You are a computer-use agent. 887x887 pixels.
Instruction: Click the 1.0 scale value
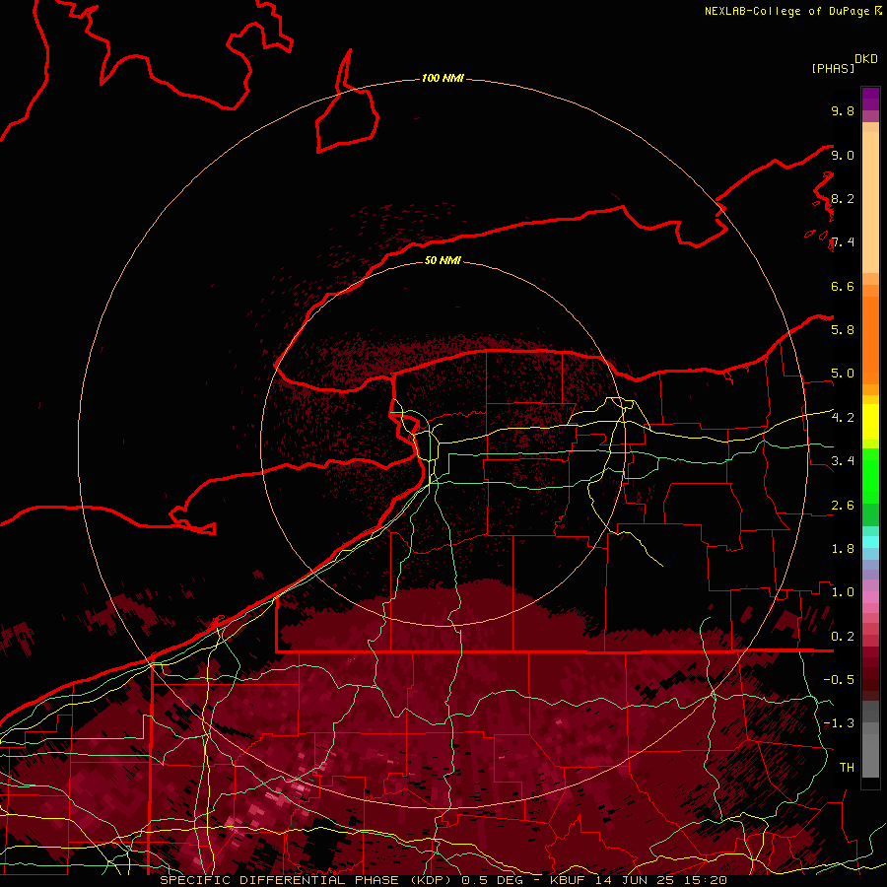pyautogui.click(x=843, y=592)
